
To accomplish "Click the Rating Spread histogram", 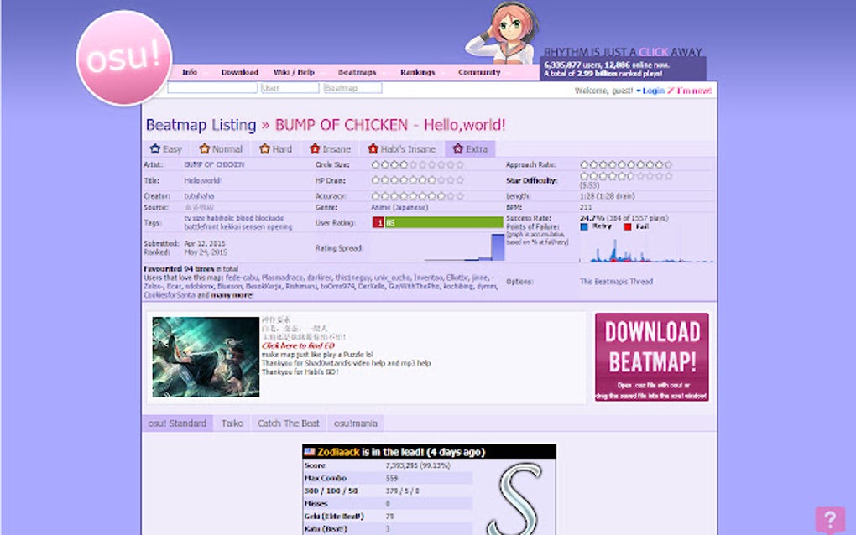I will click(464, 247).
